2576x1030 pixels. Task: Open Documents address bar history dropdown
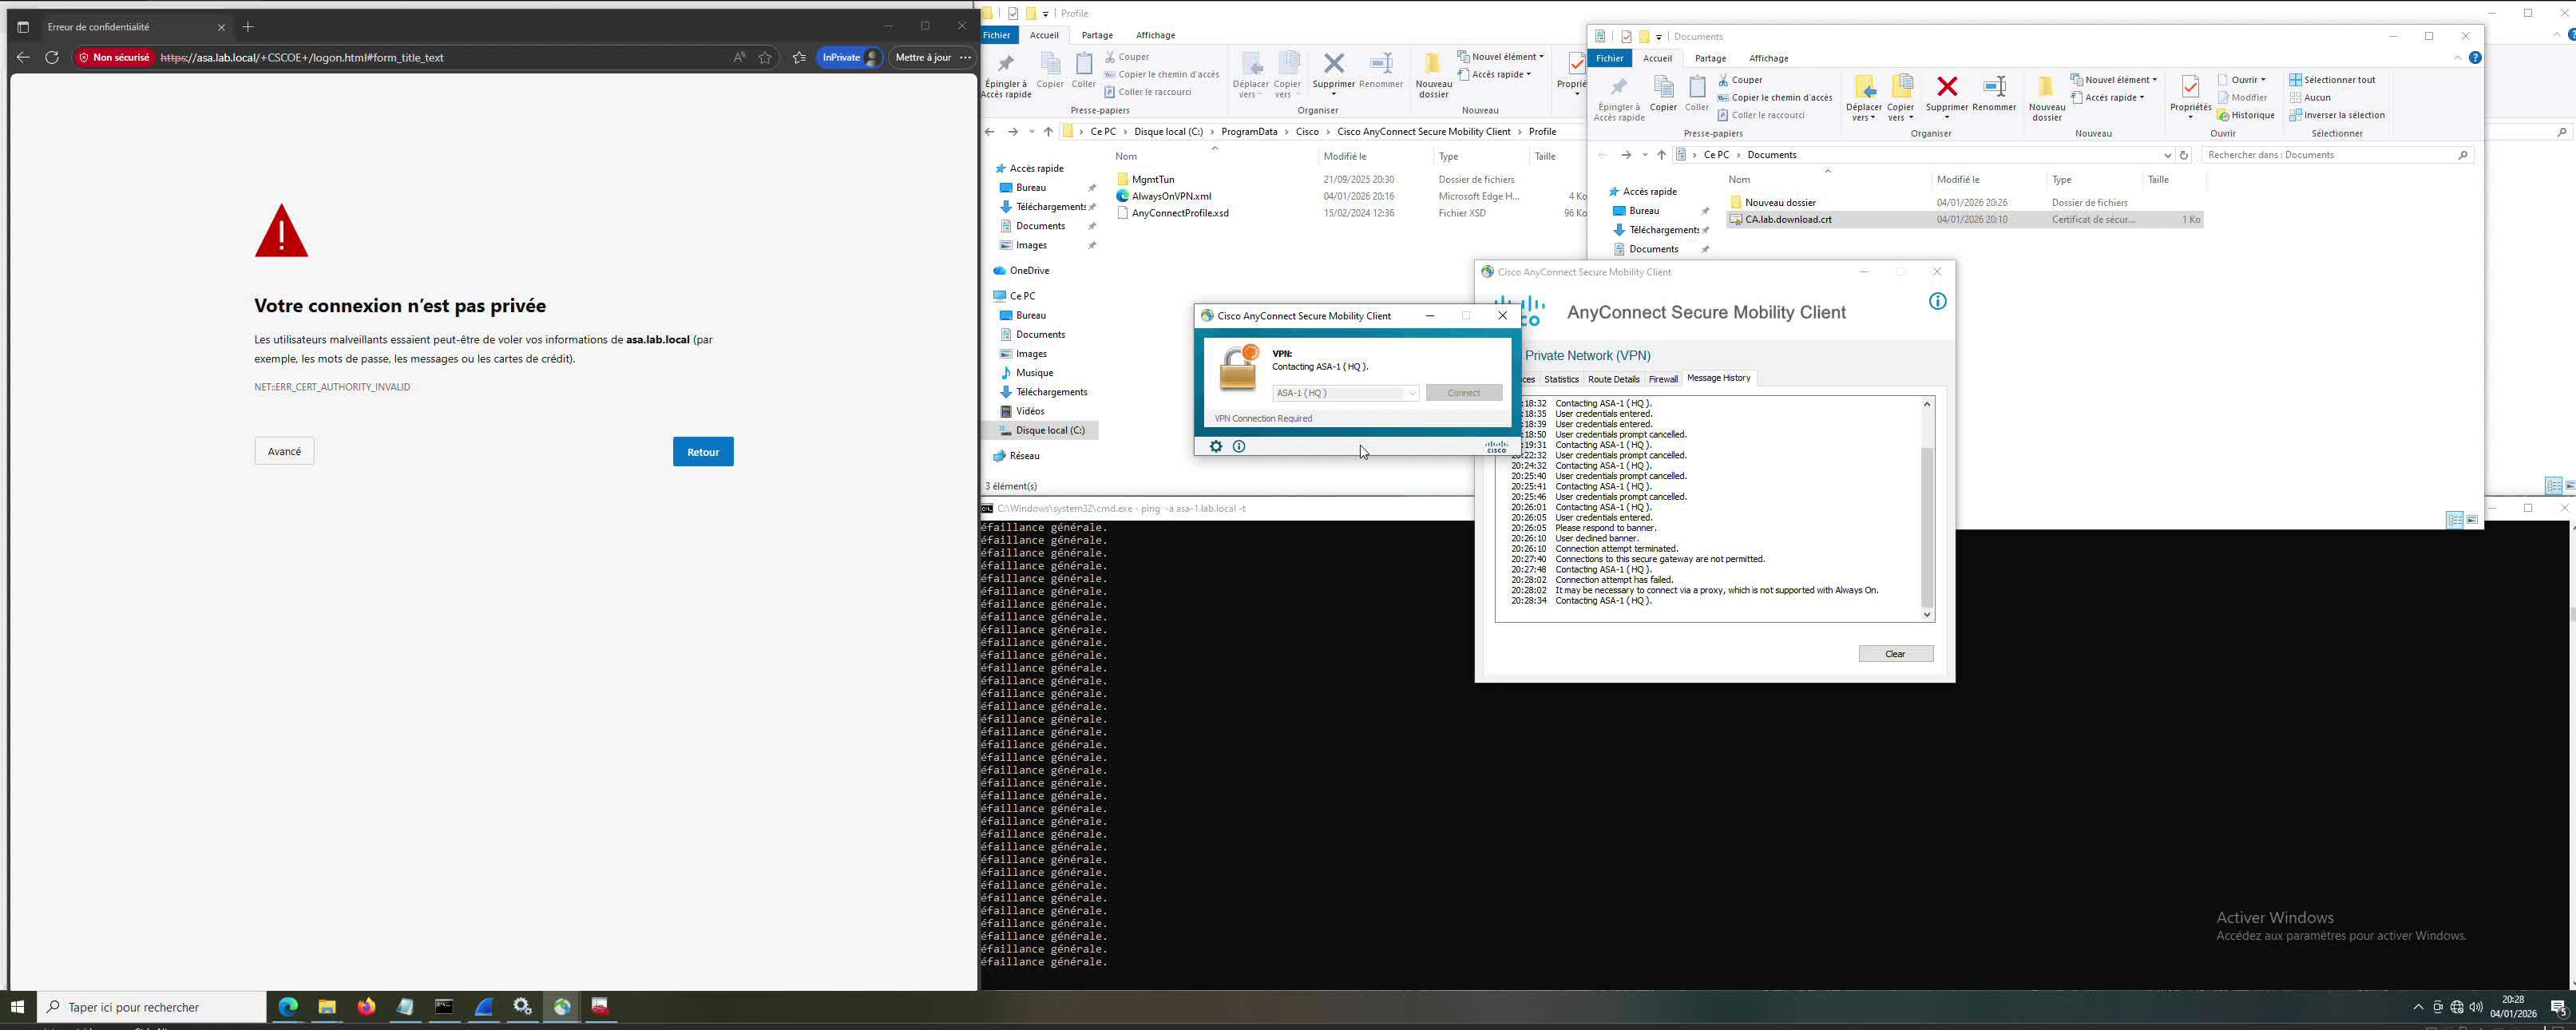tap(2167, 155)
